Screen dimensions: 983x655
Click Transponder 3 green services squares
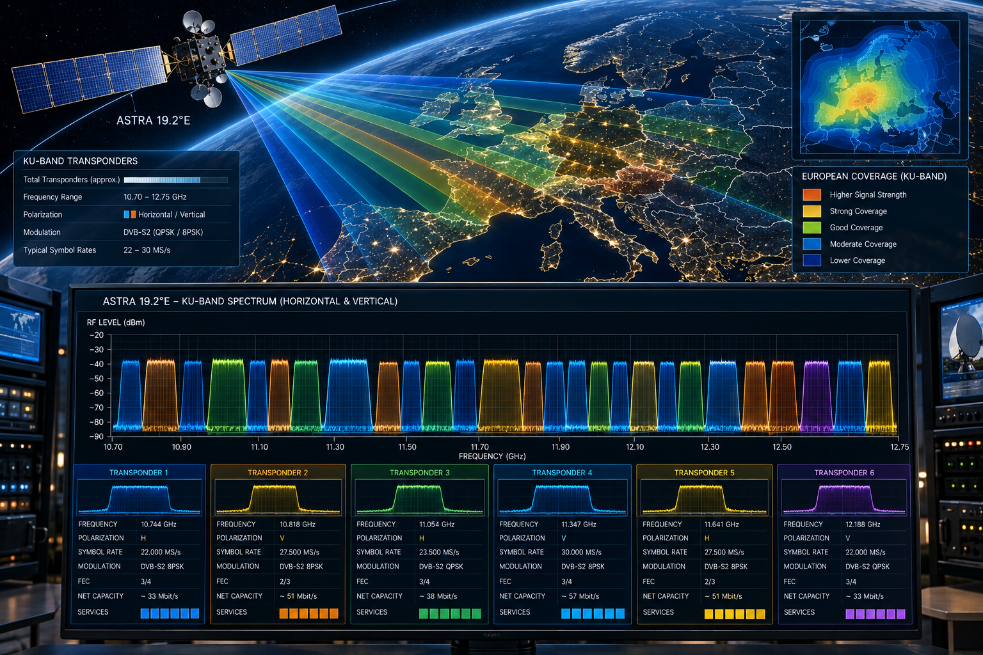point(450,613)
